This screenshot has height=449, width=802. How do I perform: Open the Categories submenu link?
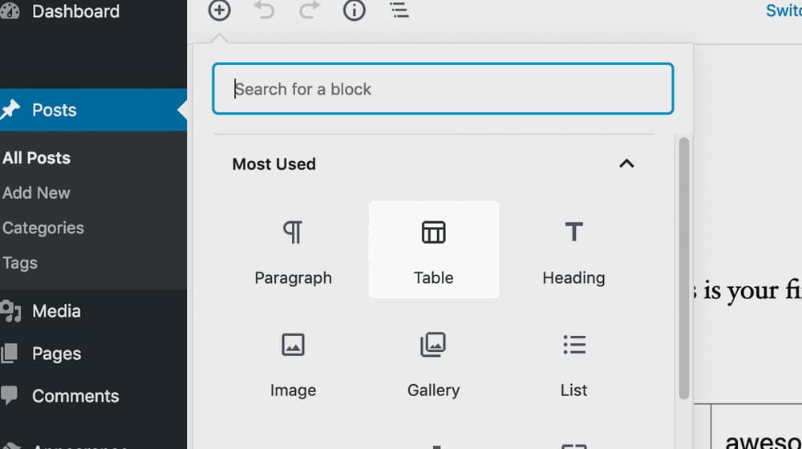point(43,228)
